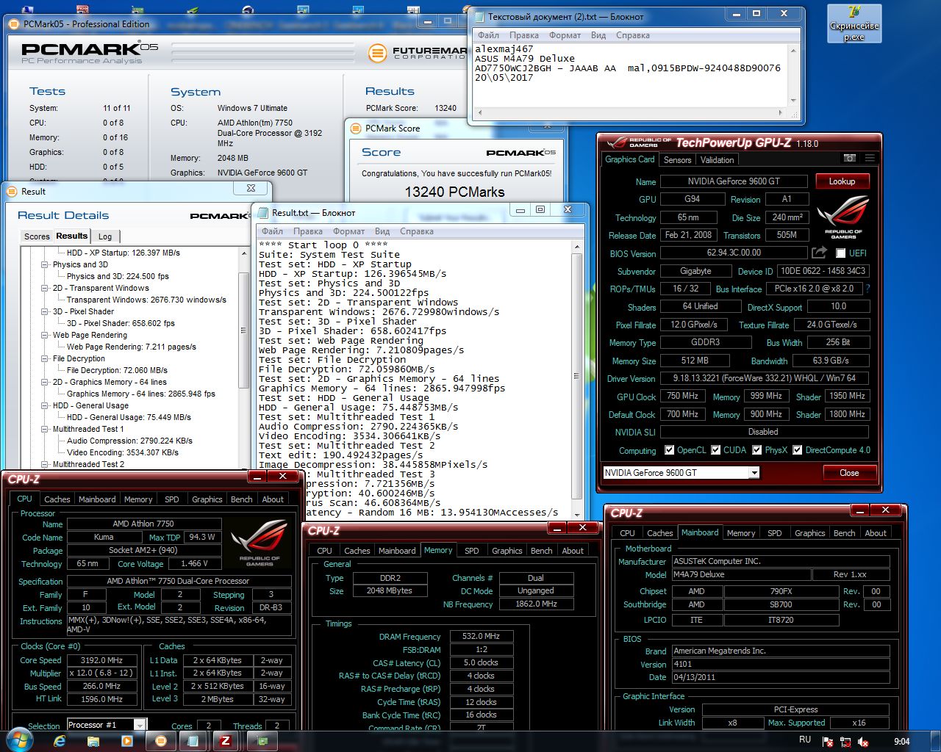
Task: Open the Caches tab in left CPU-Z window
Action: click(57, 499)
